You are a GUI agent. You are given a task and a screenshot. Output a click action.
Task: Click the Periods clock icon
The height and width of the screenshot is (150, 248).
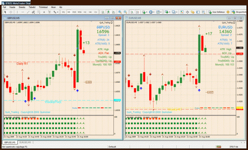tap(151, 12)
